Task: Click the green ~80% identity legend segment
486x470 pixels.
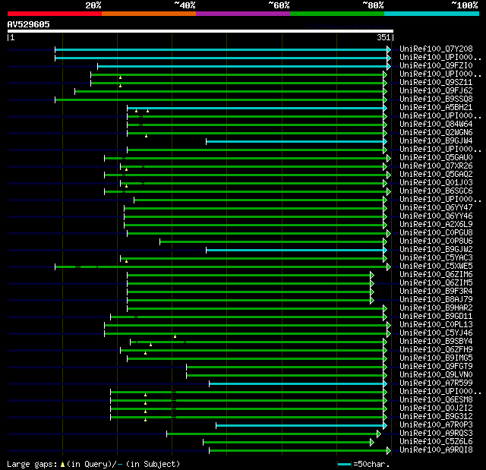Action: (x=337, y=14)
